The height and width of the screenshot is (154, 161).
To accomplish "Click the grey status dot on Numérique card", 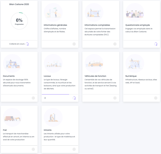I will point(156,98).
